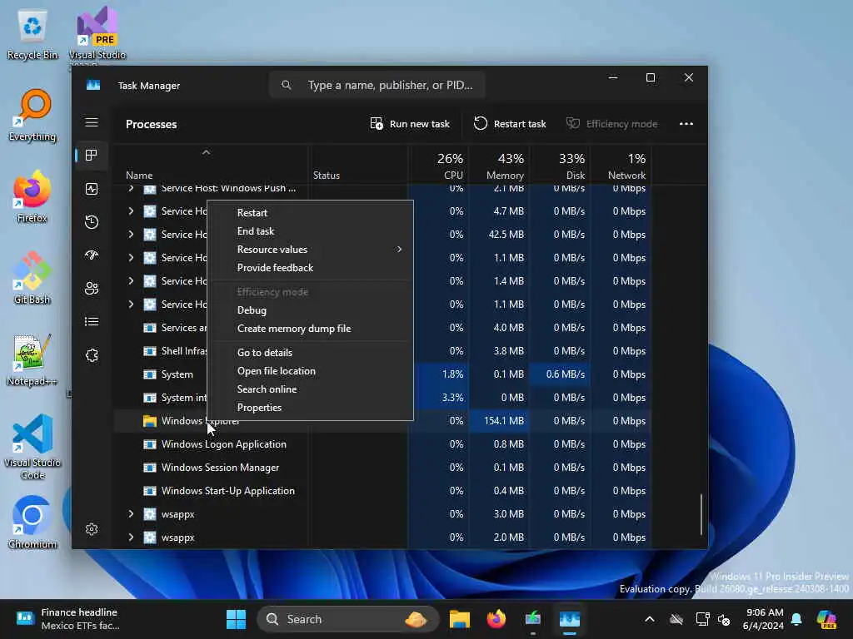Open Git Bash desktop shortcut
The height and width of the screenshot is (639, 853).
click(x=32, y=278)
